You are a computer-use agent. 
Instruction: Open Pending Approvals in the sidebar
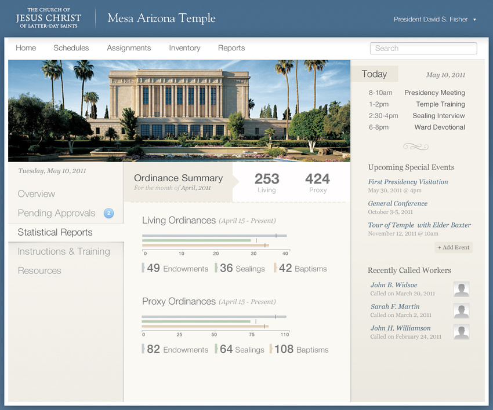tap(57, 213)
